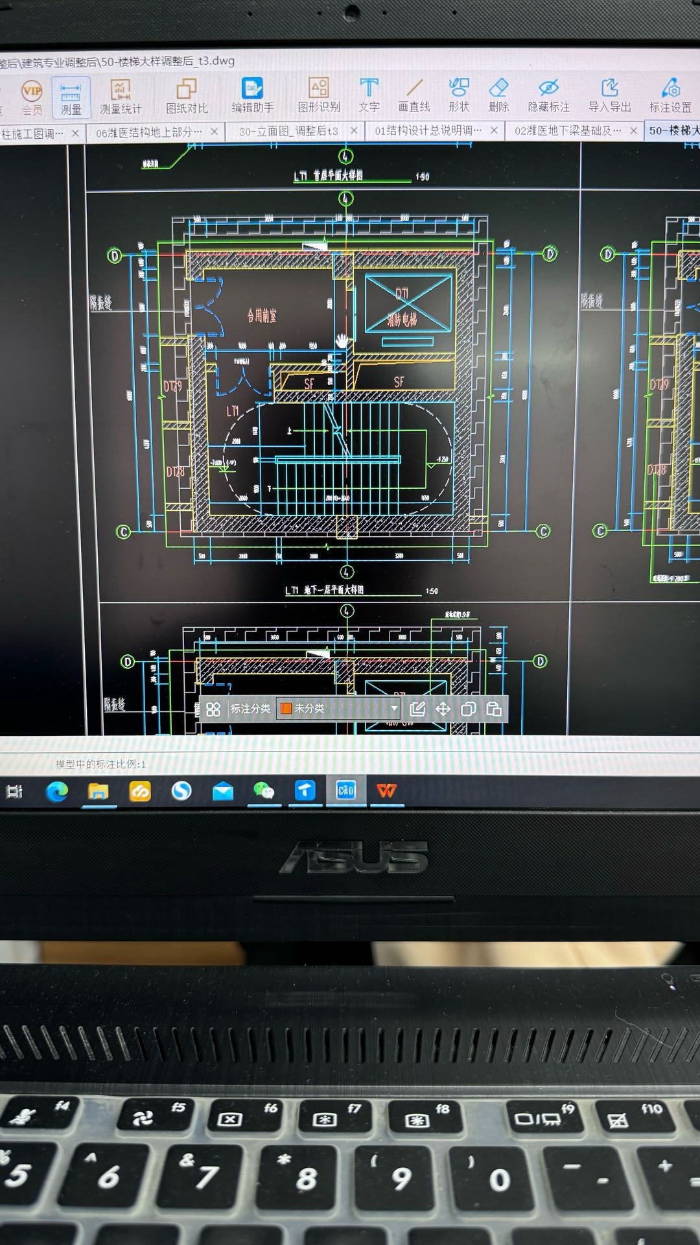Switch to 30-立面图_调整后t3 tab
The width and height of the screenshot is (700, 1245).
[289, 132]
